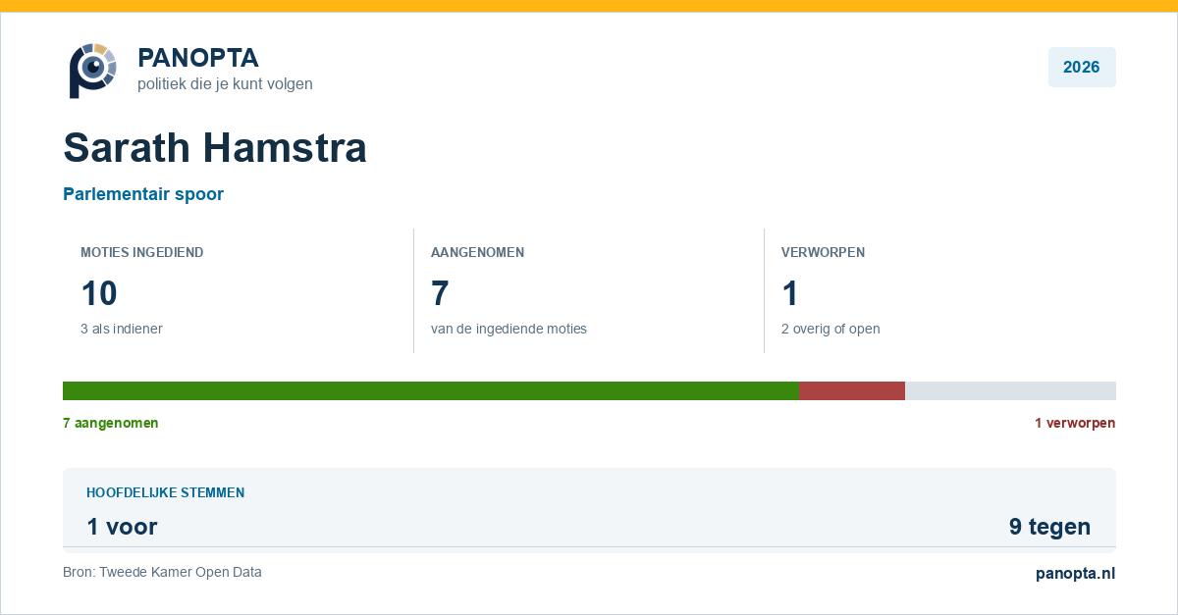Open the panopta.nl link
This screenshot has width=1178, height=615.
point(1076,574)
